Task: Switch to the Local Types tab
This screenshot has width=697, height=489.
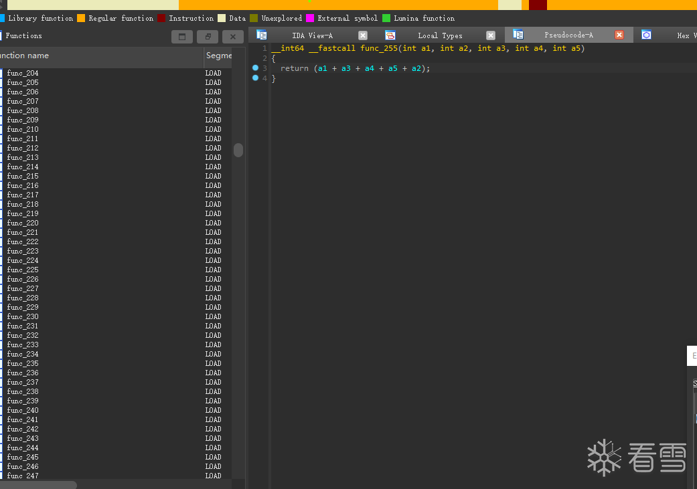Action: [x=440, y=35]
